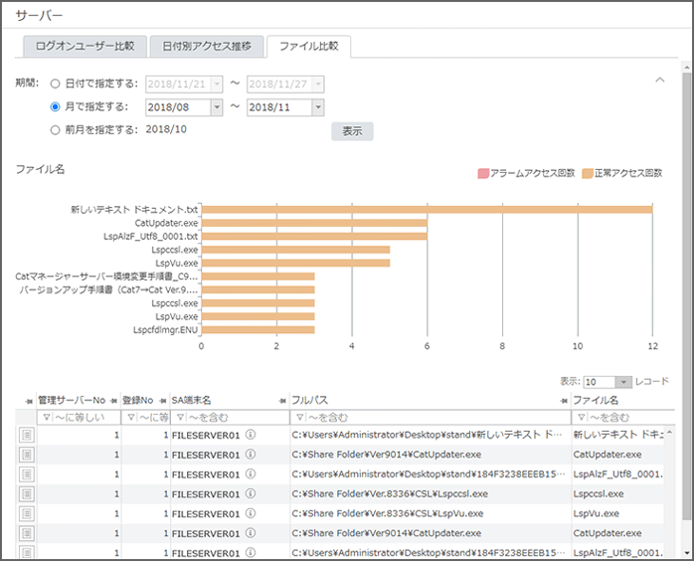This screenshot has height=561, width=694.
Task: Open the 2018/11/21 start date dropdown
Action: [x=217, y=85]
